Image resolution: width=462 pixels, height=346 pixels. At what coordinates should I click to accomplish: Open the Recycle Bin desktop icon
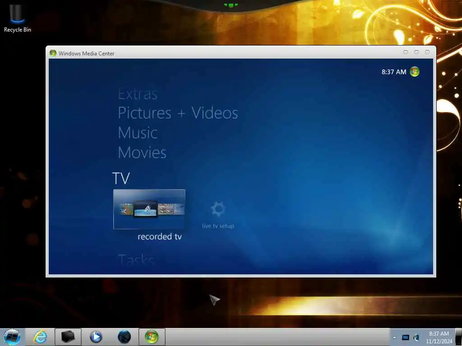click(18, 18)
